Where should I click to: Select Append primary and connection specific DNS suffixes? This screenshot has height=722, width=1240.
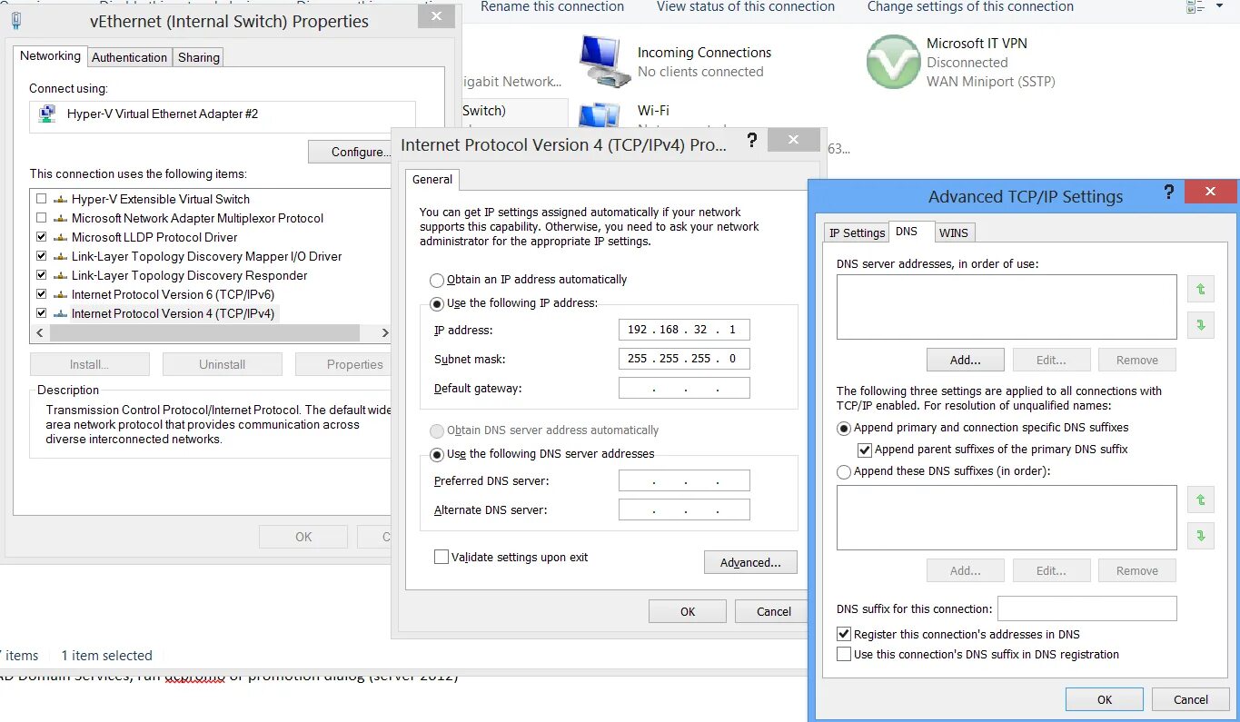844,428
